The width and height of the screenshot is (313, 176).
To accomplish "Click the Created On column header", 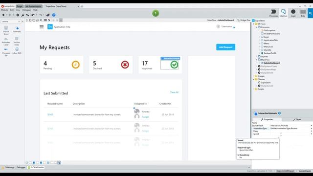I will click(x=165, y=104).
